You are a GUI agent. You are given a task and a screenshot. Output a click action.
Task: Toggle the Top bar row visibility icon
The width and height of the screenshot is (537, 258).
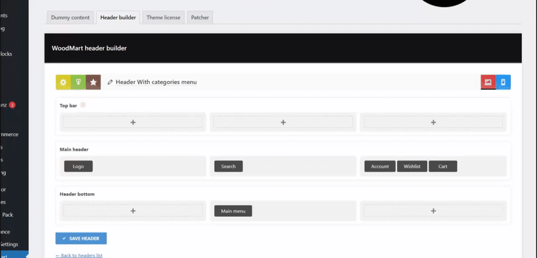click(83, 105)
